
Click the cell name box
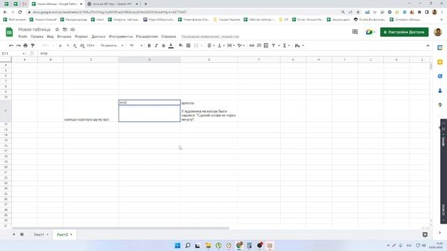[x=13, y=54]
